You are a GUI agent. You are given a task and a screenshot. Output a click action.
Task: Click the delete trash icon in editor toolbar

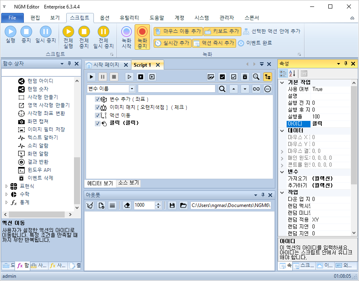pos(245,77)
